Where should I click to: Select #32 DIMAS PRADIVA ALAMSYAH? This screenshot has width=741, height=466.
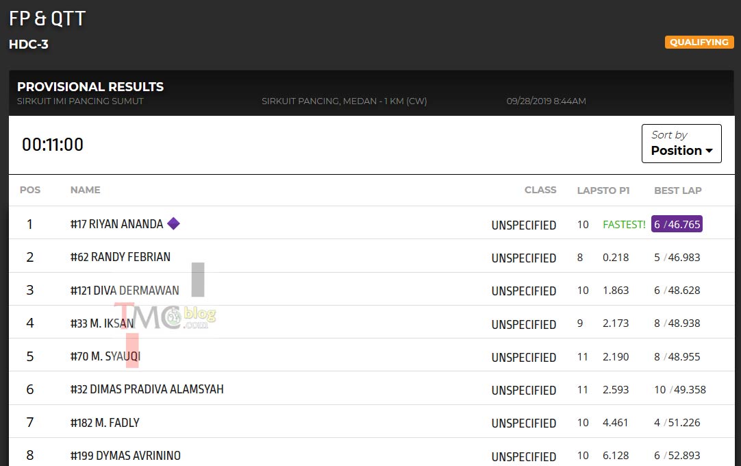147,389
